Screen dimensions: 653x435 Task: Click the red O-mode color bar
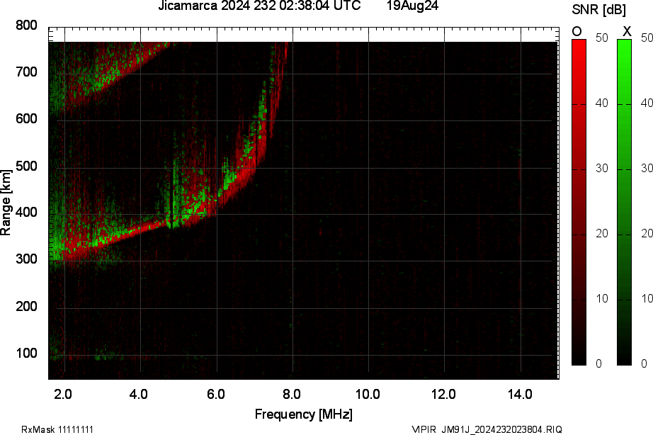click(579, 202)
